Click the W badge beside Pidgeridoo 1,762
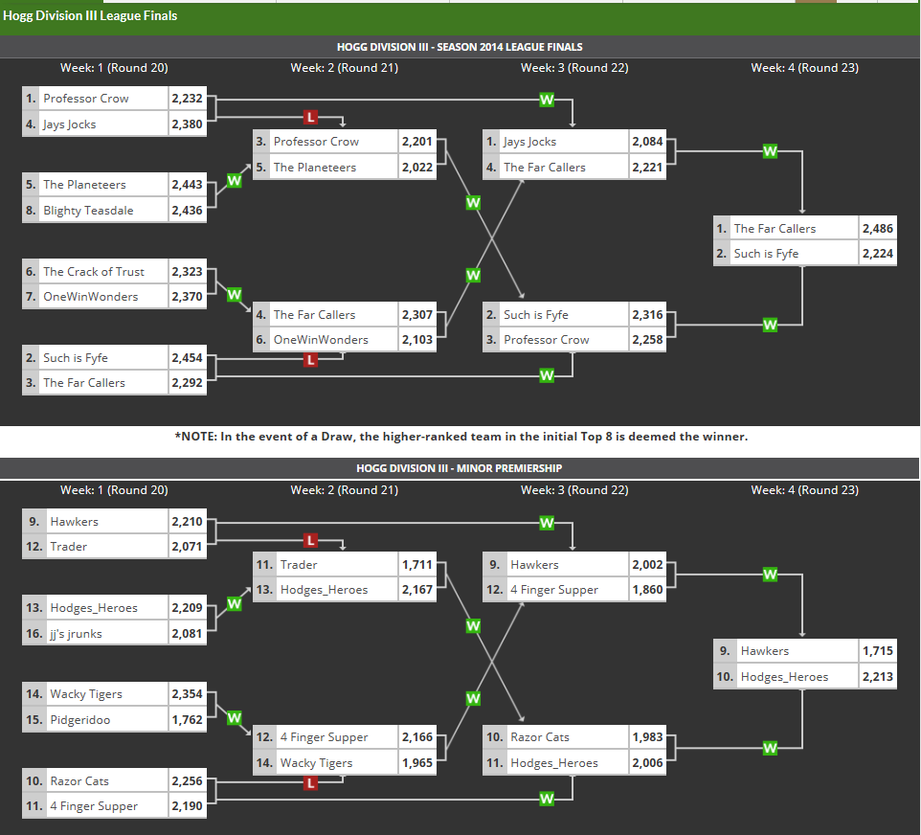The image size is (921, 835). click(x=235, y=717)
